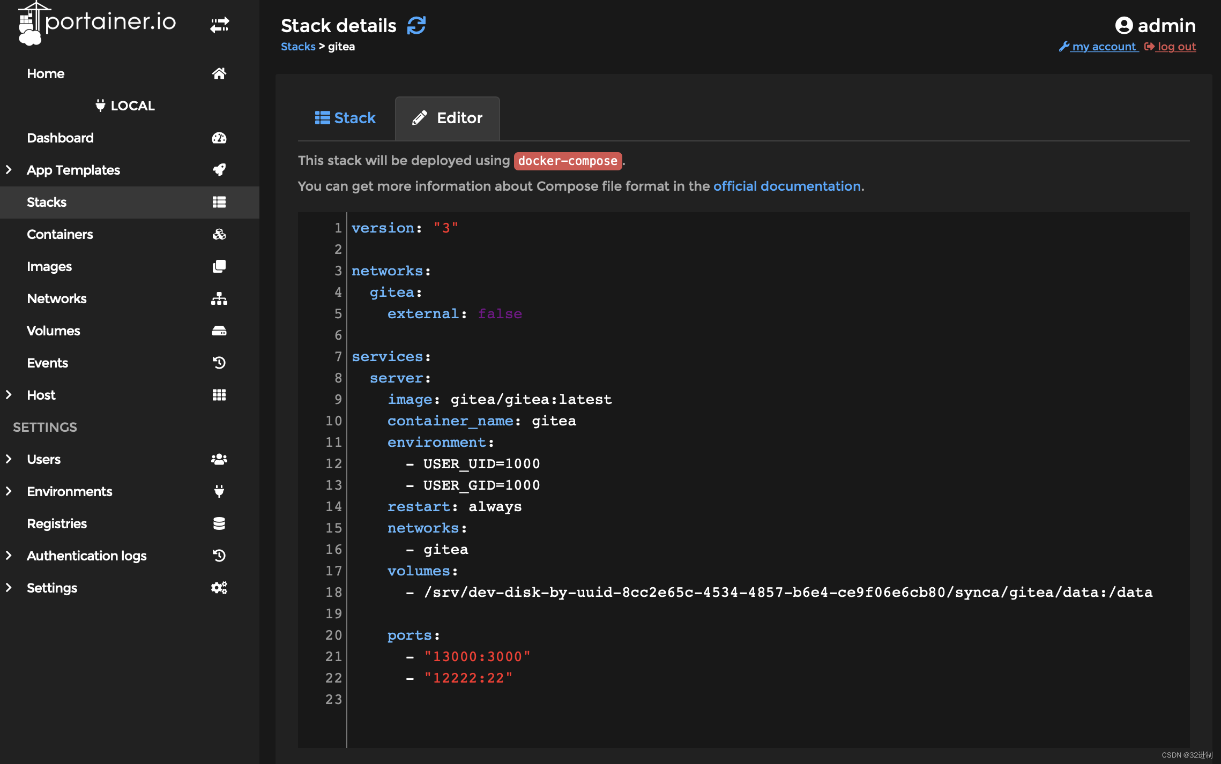The image size is (1221, 764).
Task: Click the Volumes storage icon
Action: [x=218, y=330]
